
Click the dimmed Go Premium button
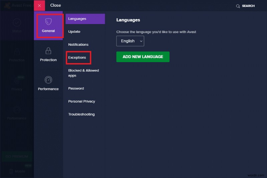(17, 156)
